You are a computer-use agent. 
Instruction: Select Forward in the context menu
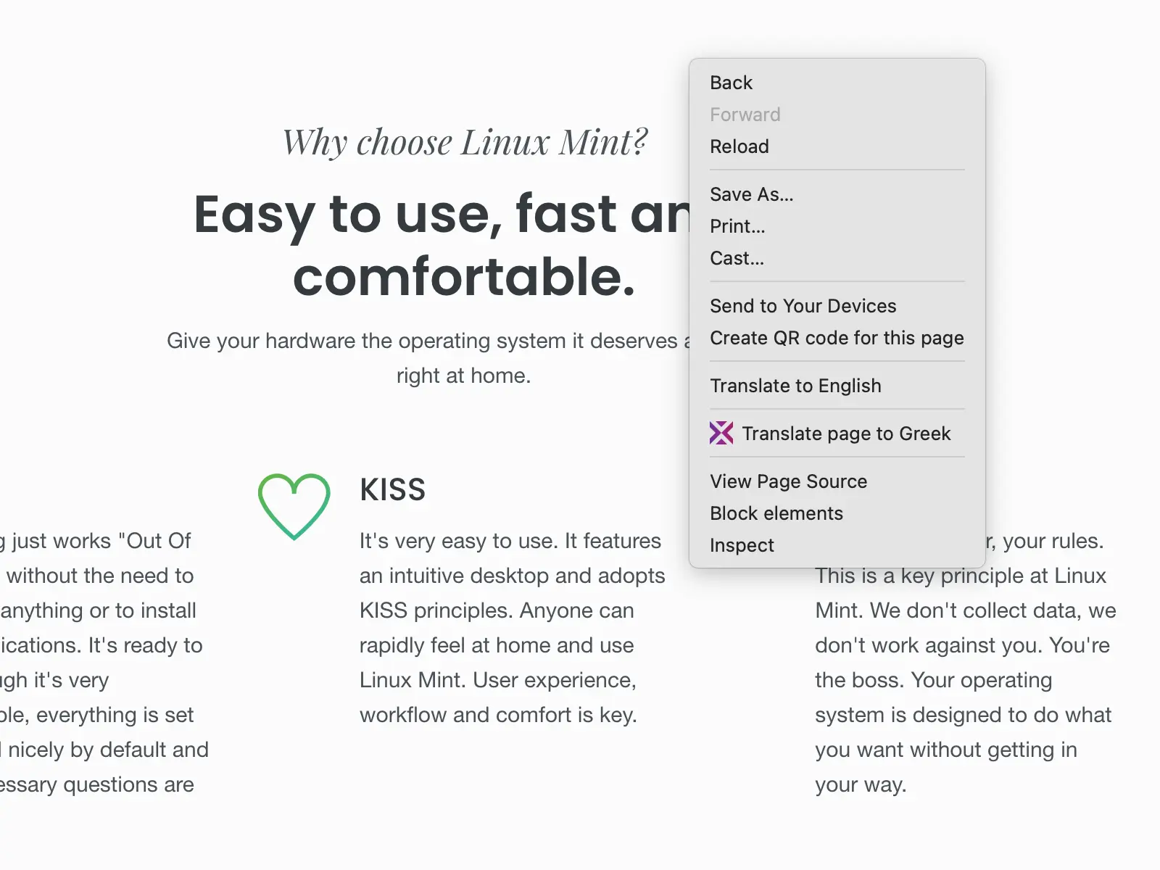(x=745, y=115)
